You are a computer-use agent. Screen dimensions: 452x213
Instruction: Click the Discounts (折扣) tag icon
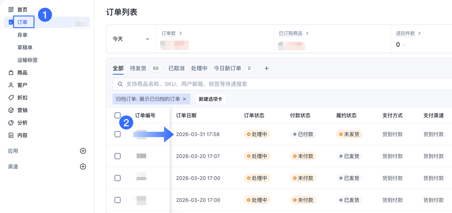pyautogui.click(x=11, y=97)
